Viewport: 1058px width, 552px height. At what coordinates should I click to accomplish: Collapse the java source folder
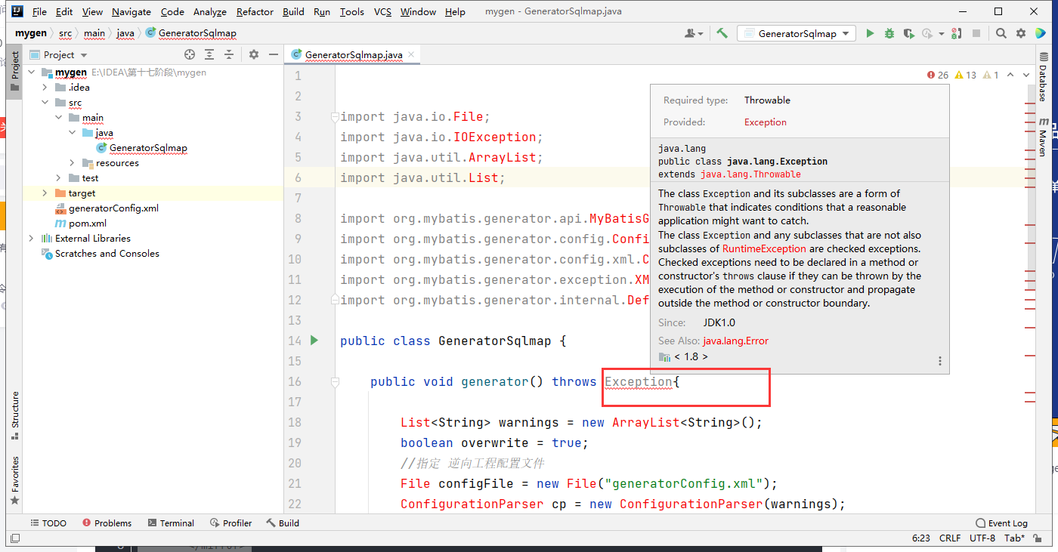click(73, 133)
